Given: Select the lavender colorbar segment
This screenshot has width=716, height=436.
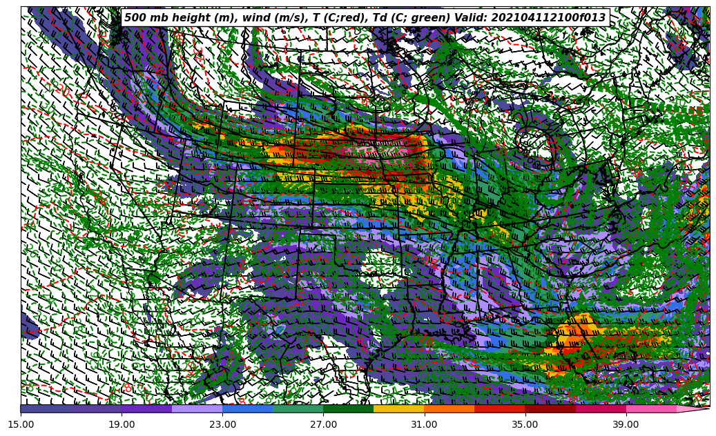Looking at the screenshot, I should point(197,408).
